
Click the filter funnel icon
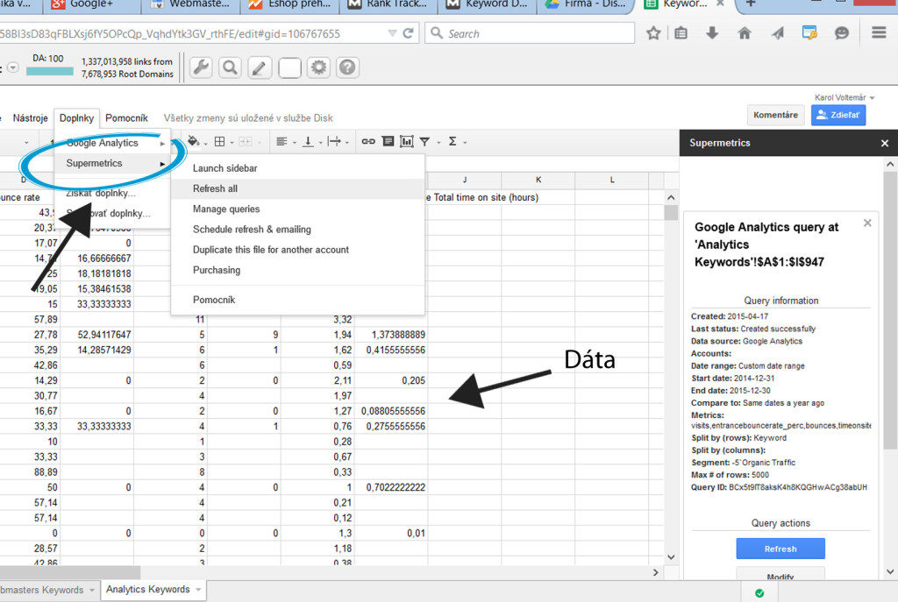pyautogui.click(x=424, y=141)
